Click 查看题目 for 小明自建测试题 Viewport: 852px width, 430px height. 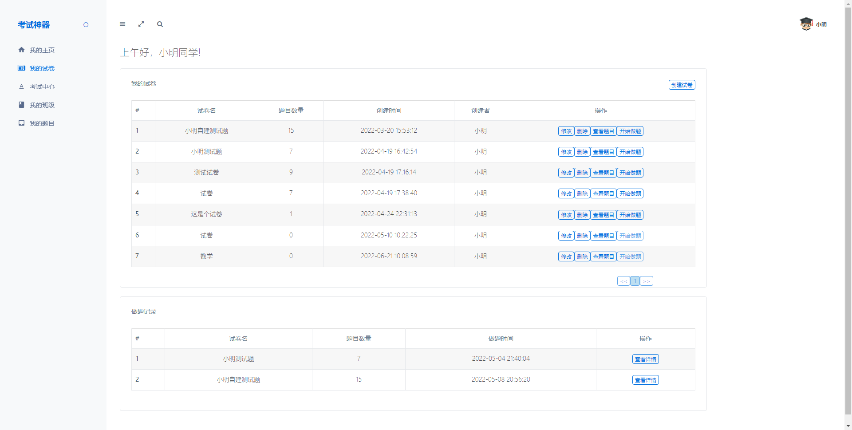[x=603, y=131]
